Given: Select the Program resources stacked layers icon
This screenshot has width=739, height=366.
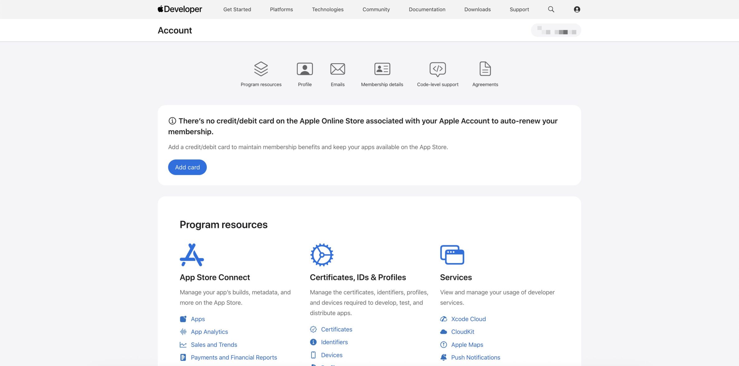Looking at the screenshot, I should click(261, 69).
